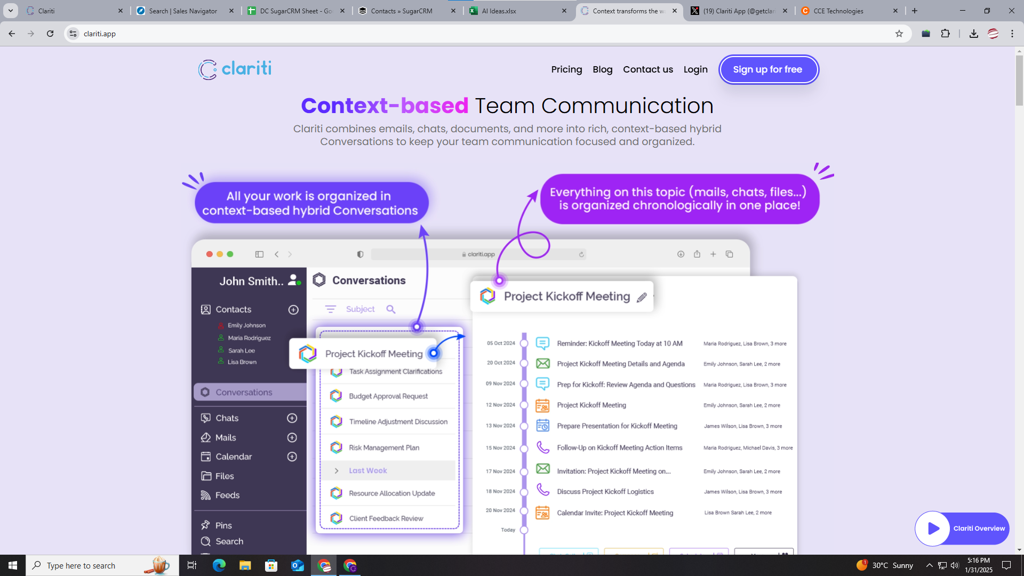Open Chrome three-dot menu
This screenshot has height=576, width=1024.
tap(1012, 34)
